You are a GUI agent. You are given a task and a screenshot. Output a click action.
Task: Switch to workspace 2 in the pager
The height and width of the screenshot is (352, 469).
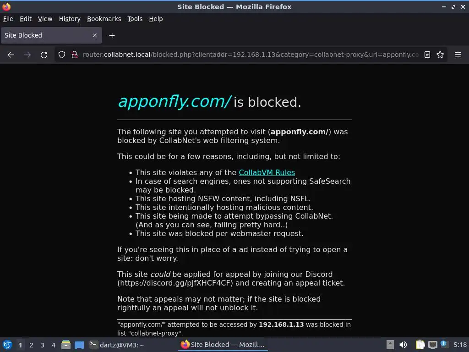pyautogui.click(x=32, y=345)
